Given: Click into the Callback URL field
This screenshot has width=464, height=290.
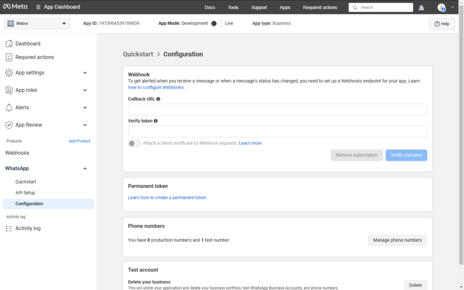Looking at the screenshot, I should [x=277, y=110].
